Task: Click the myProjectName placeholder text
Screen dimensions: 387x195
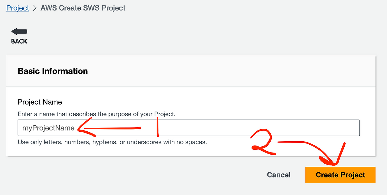Action: tap(48, 128)
